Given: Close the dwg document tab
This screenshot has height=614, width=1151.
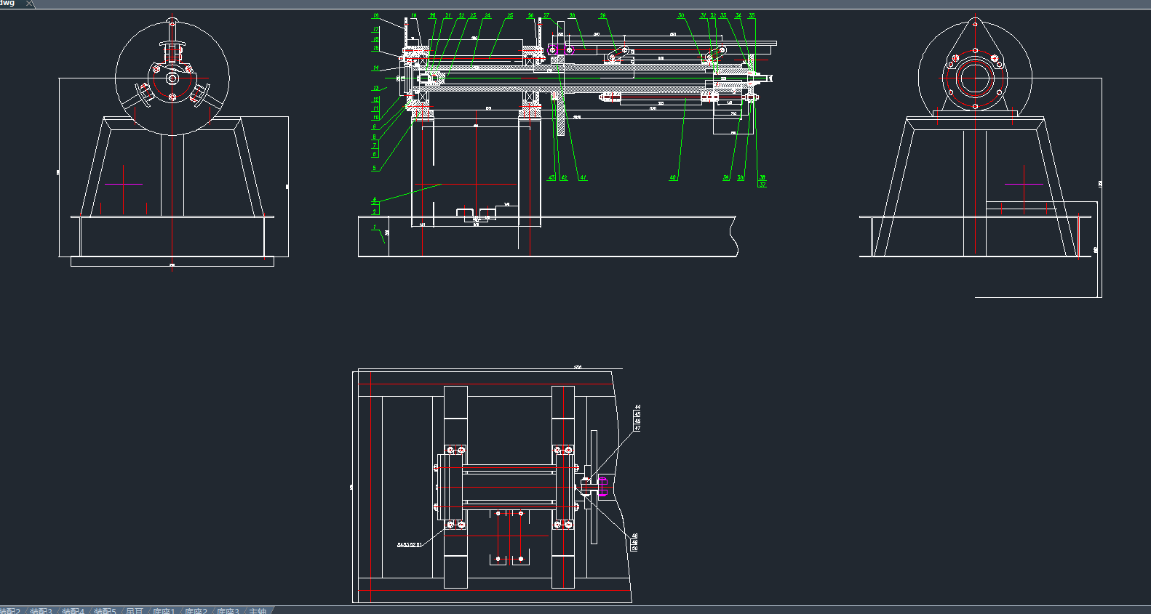Looking at the screenshot, I should 29,4.
